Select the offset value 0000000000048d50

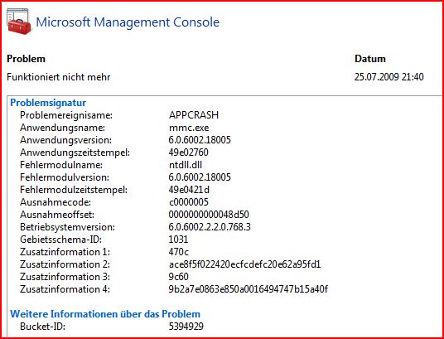pyautogui.click(x=209, y=215)
